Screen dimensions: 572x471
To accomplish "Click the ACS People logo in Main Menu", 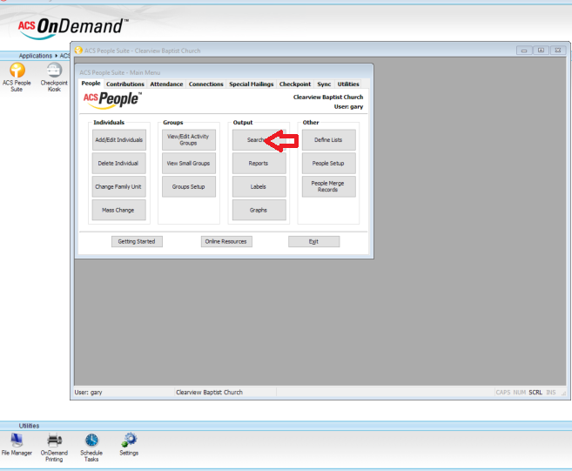I will click(x=112, y=99).
